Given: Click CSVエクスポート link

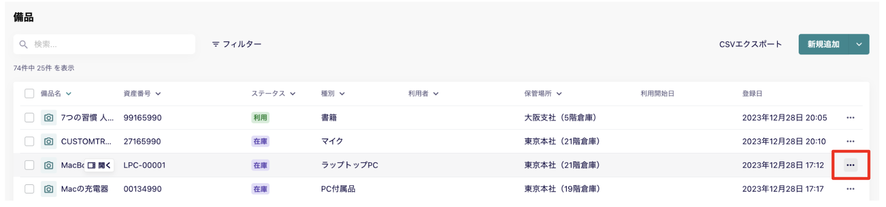Looking at the screenshot, I should pyautogui.click(x=750, y=44).
